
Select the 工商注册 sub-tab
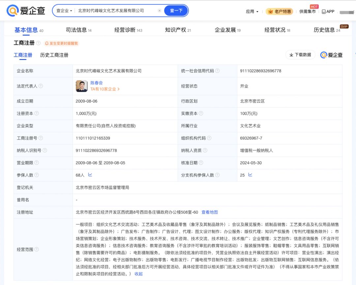[x=23, y=55]
